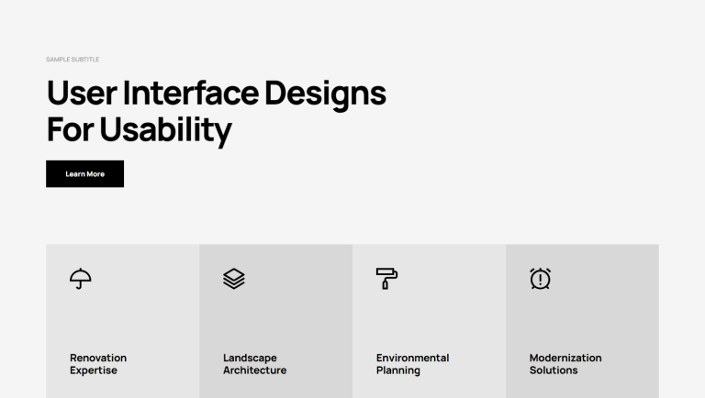Click the word 'Designs' in the headline
705x398 pixels.
325,94
